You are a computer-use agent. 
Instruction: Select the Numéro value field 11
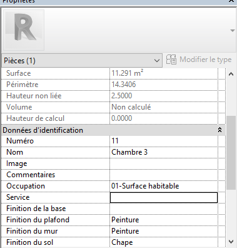click(x=164, y=141)
